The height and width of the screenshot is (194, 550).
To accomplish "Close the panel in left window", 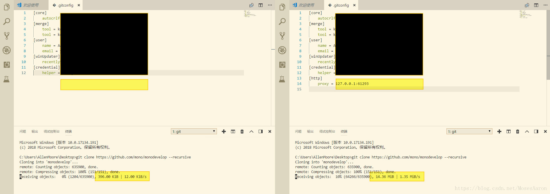I will 270,131.
